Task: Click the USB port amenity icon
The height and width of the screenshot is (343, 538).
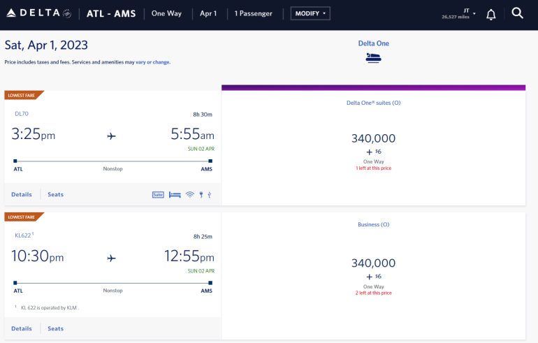Action: click(209, 195)
